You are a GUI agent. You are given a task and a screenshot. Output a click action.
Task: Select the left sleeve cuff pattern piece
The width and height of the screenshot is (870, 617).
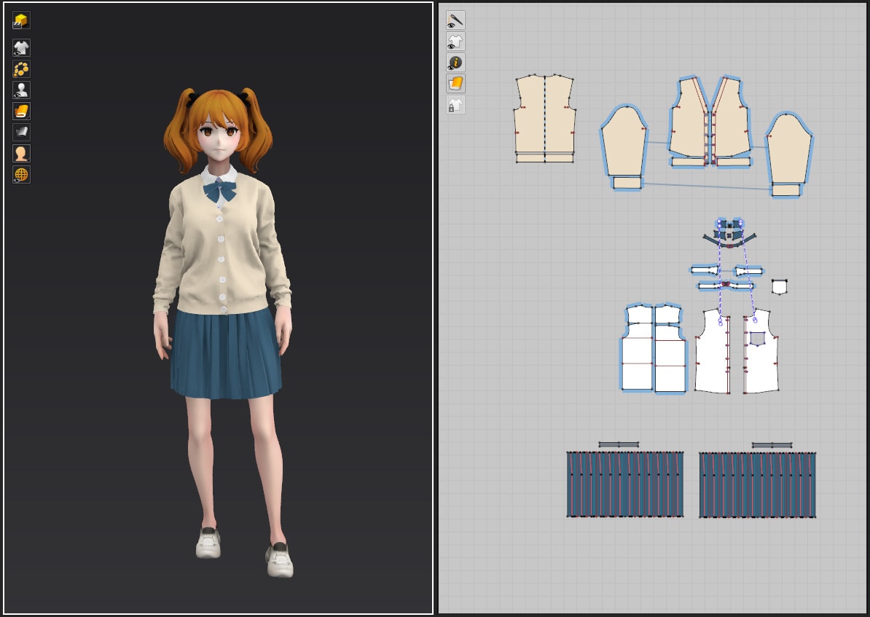click(627, 183)
